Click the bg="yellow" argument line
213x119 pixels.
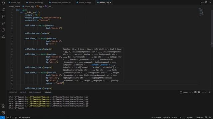point(52,78)
